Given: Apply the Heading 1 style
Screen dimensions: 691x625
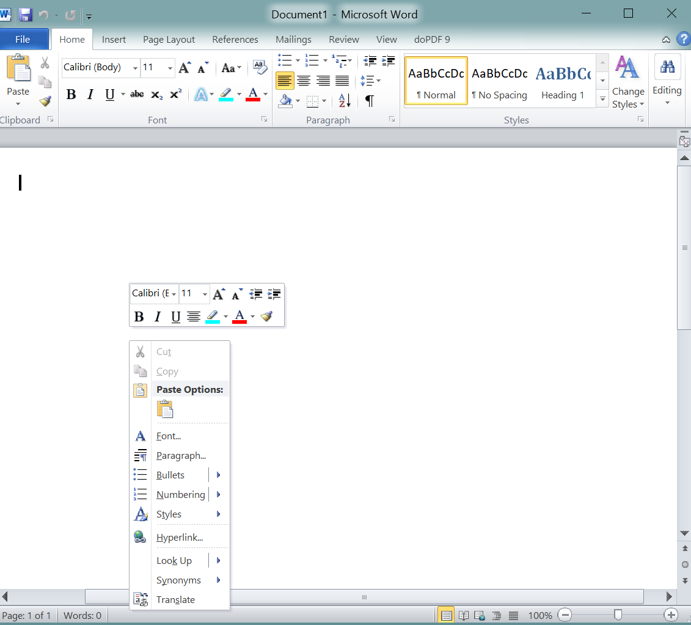Looking at the screenshot, I should (563, 81).
